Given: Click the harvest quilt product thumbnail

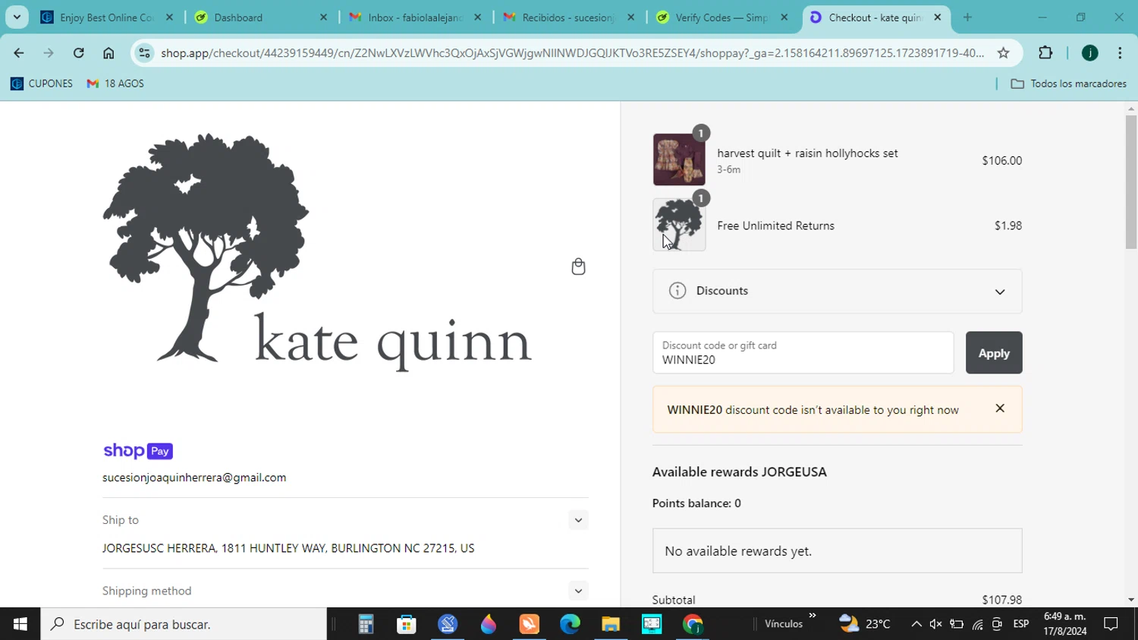Looking at the screenshot, I should (x=679, y=159).
